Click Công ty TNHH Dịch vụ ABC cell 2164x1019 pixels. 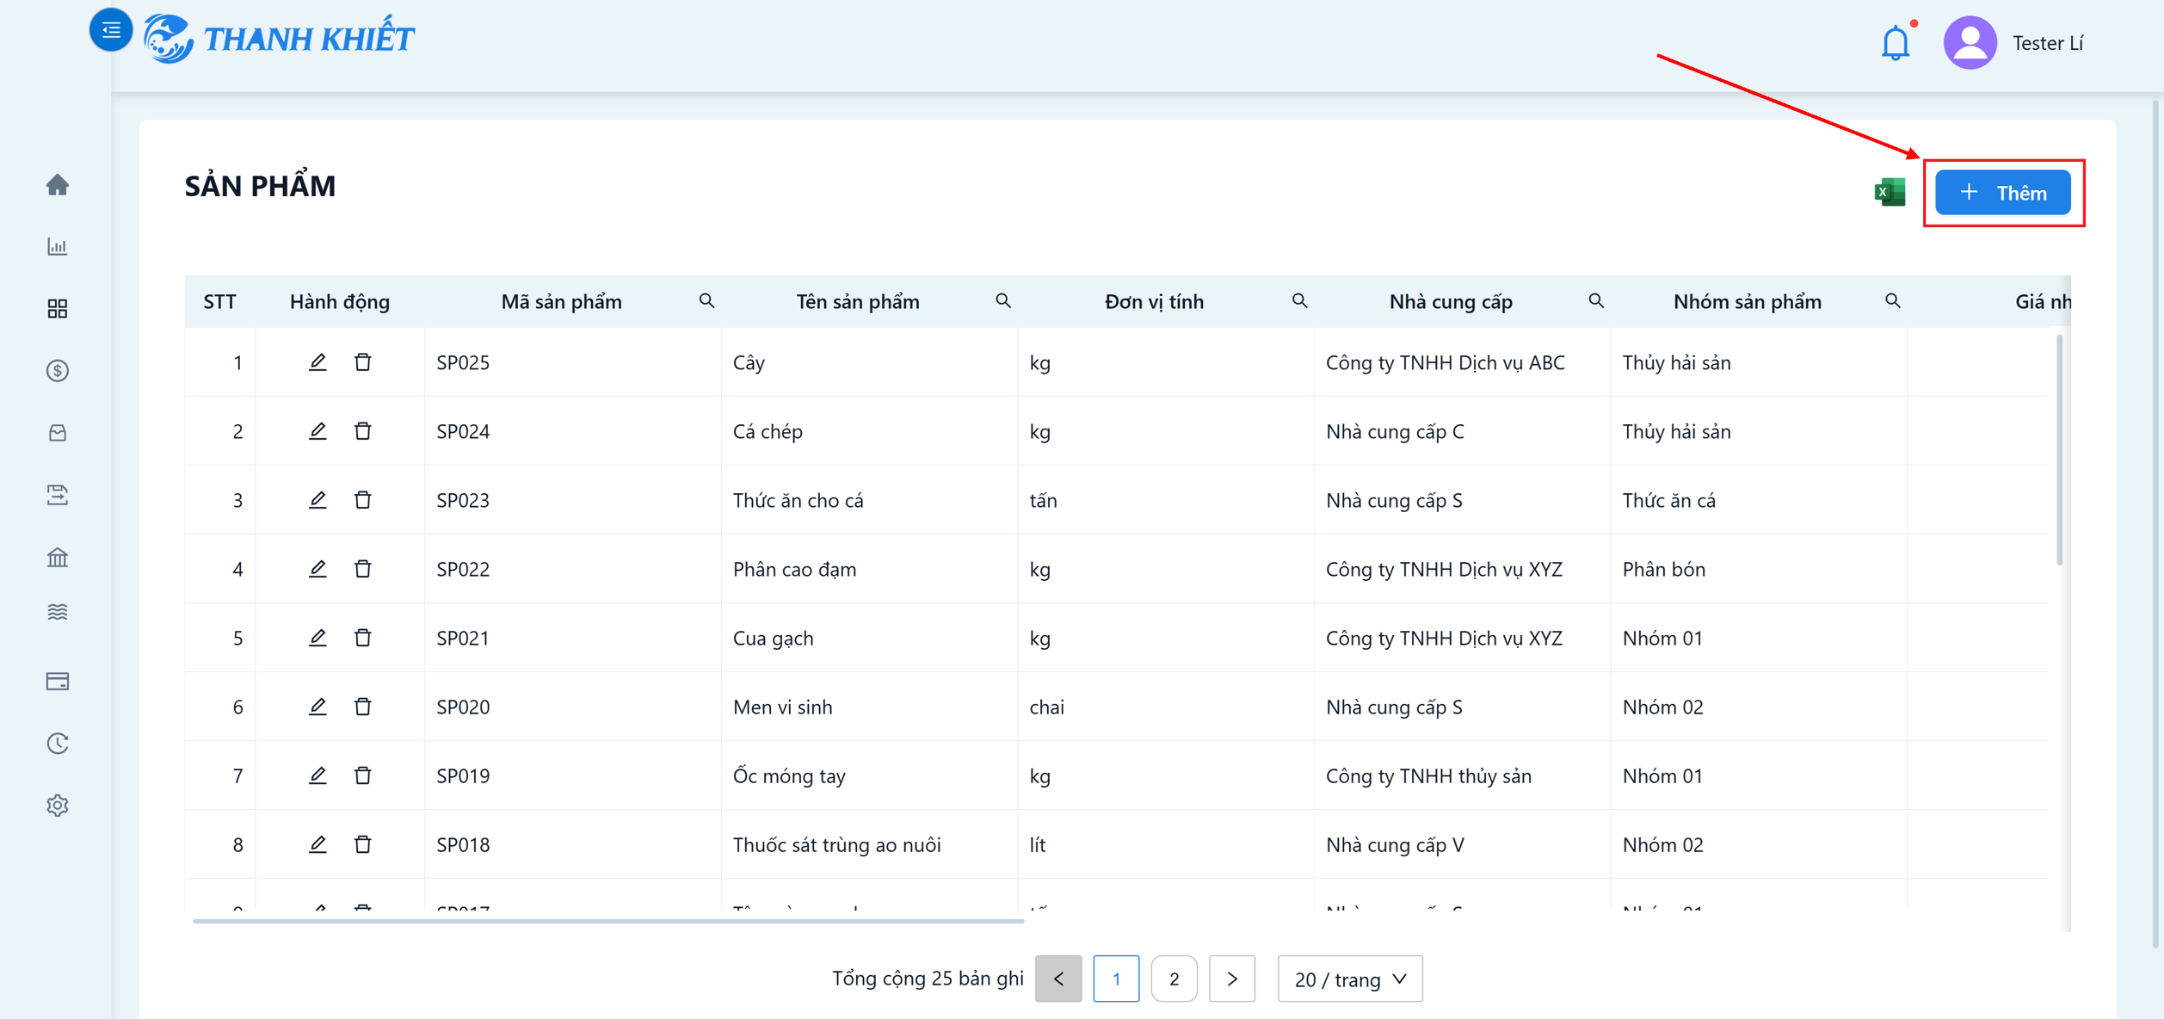[x=1462, y=362]
